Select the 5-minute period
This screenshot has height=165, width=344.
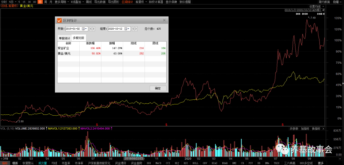point(19,2)
